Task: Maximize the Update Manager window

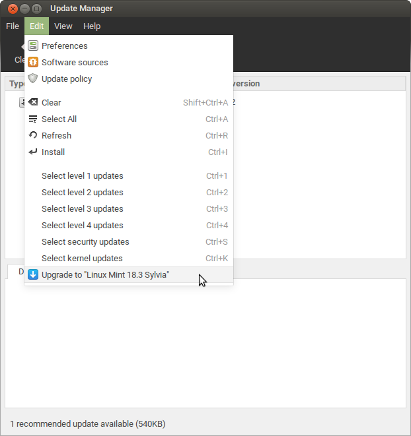Action: [x=36, y=9]
